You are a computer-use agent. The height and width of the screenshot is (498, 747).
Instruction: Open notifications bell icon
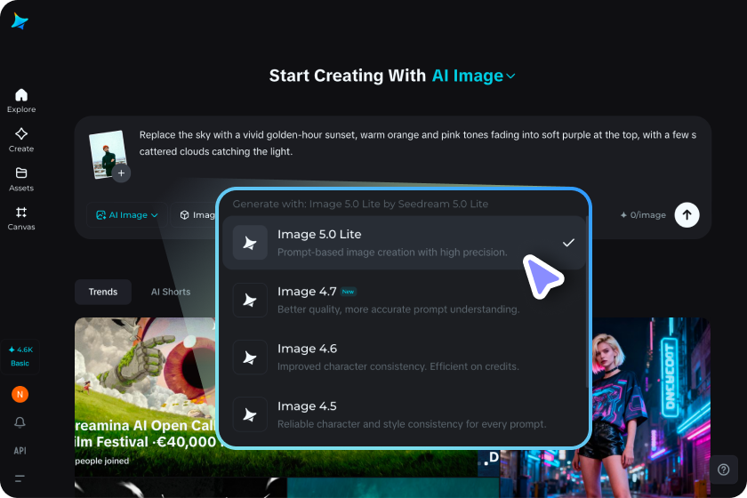point(20,422)
